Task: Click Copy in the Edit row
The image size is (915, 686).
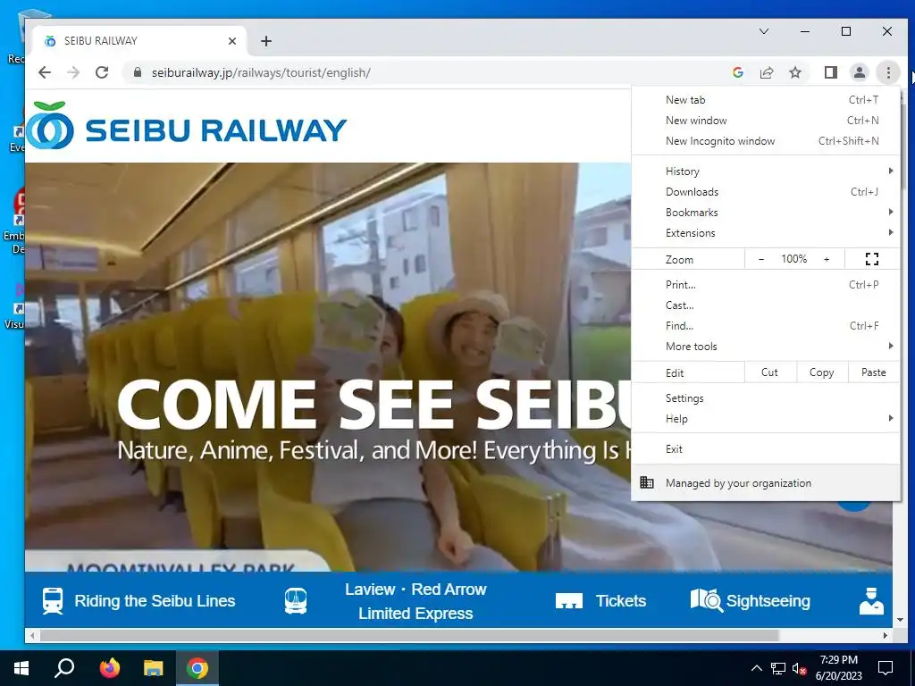Action: click(x=822, y=372)
